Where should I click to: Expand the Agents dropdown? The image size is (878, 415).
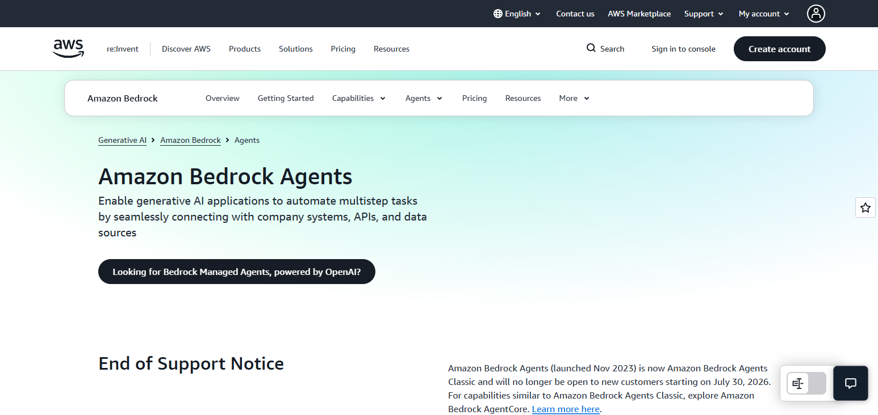point(424,98)
